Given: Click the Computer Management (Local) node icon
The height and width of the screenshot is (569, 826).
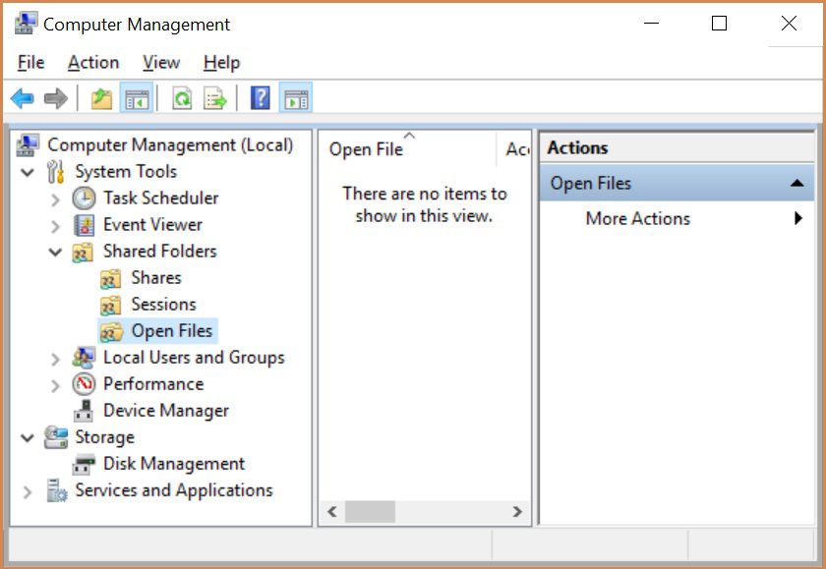Looking at the screenshot, I should (x=28, y=145).
